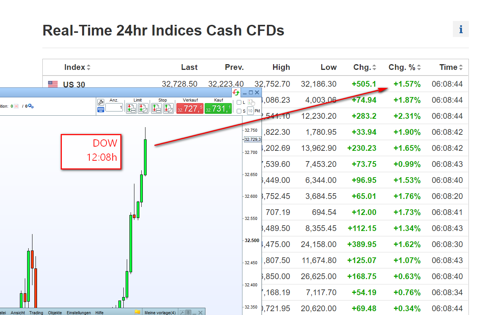
Task: Open the blue gears icon near position
Action: pos(31,106)
